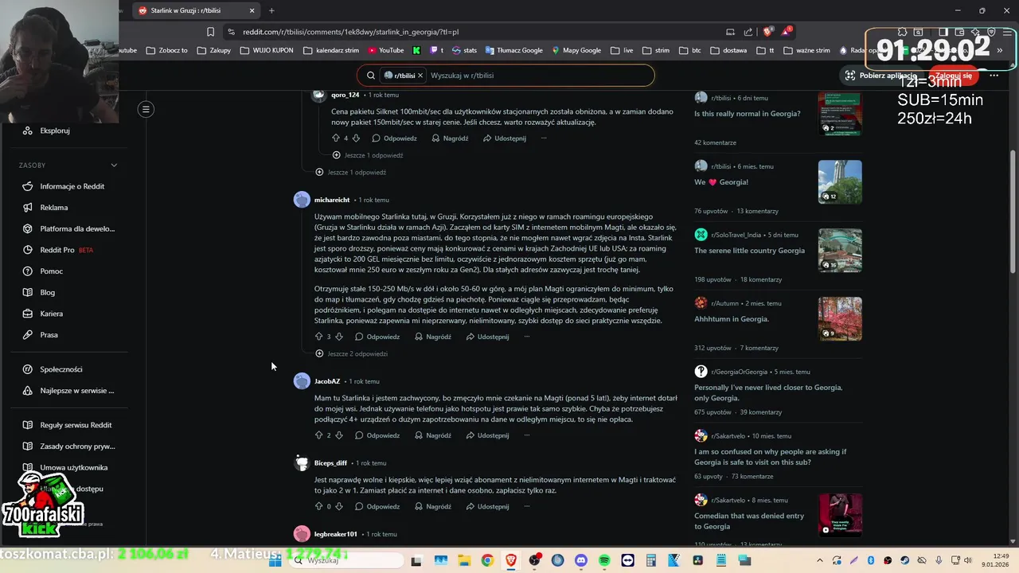Upvote qoro_124's comment

tap(336, 138)
